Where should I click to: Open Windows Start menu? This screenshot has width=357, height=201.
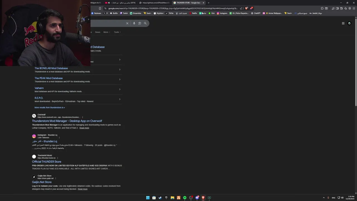(148, 198)
